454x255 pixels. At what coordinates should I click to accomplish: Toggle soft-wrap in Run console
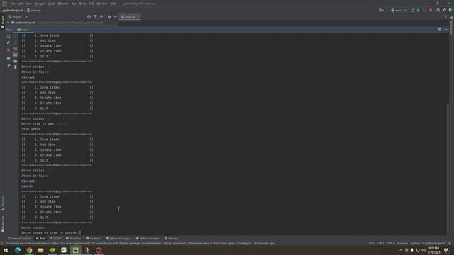pyautogui.click(x=16, y=49)
